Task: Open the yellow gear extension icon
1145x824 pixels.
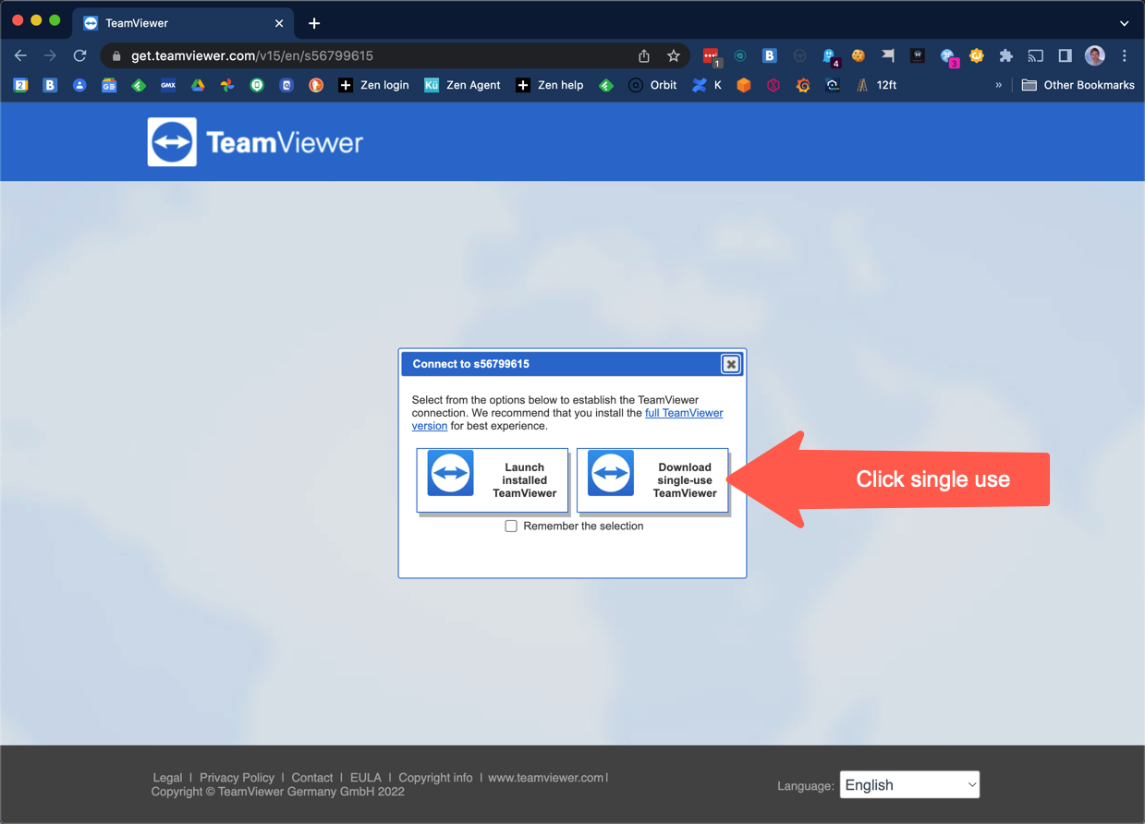Action: coord(977,55)
